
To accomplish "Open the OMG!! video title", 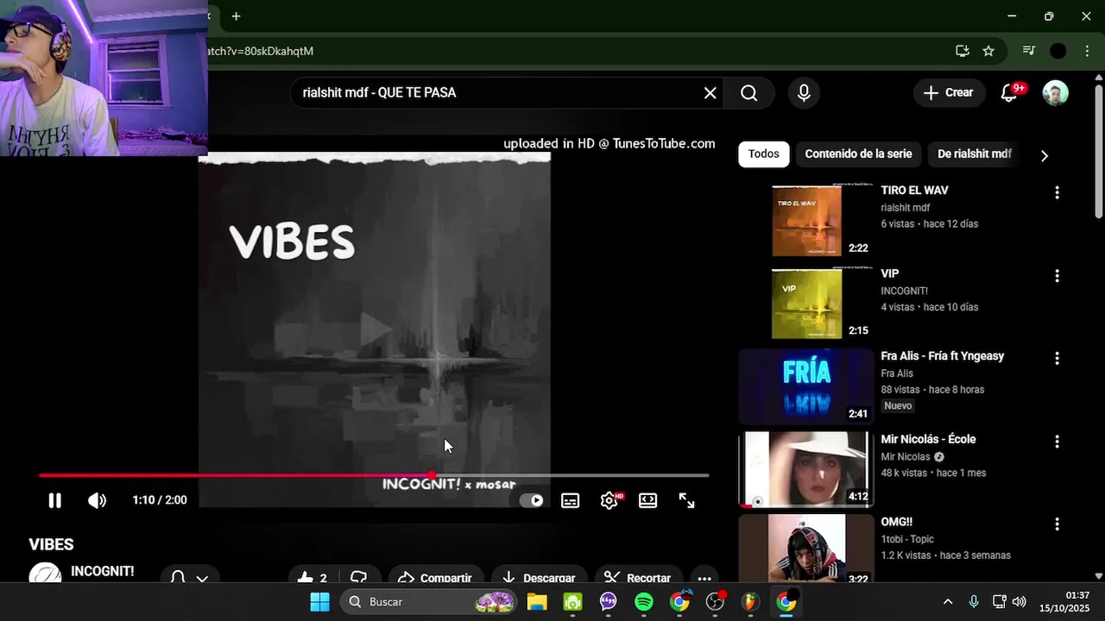I will pos(897,522).
